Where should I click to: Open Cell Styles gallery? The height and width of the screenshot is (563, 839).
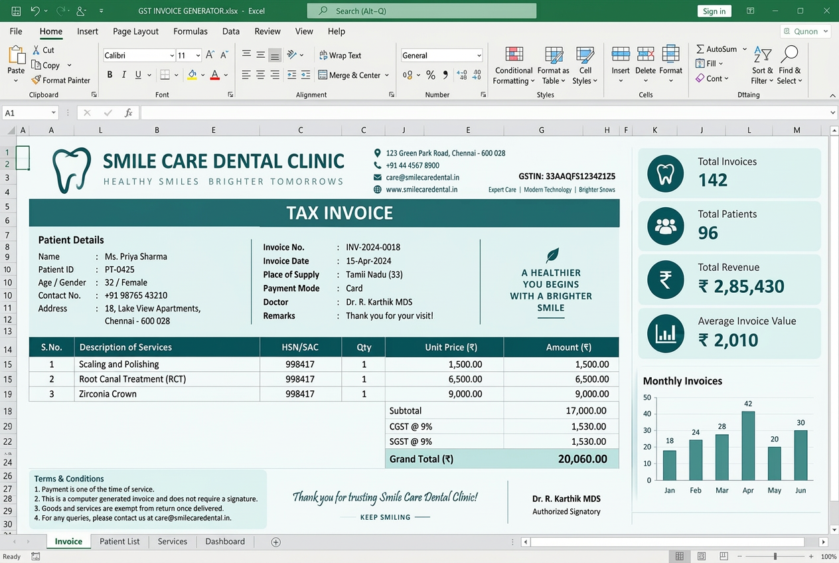[x=585, y=65]
